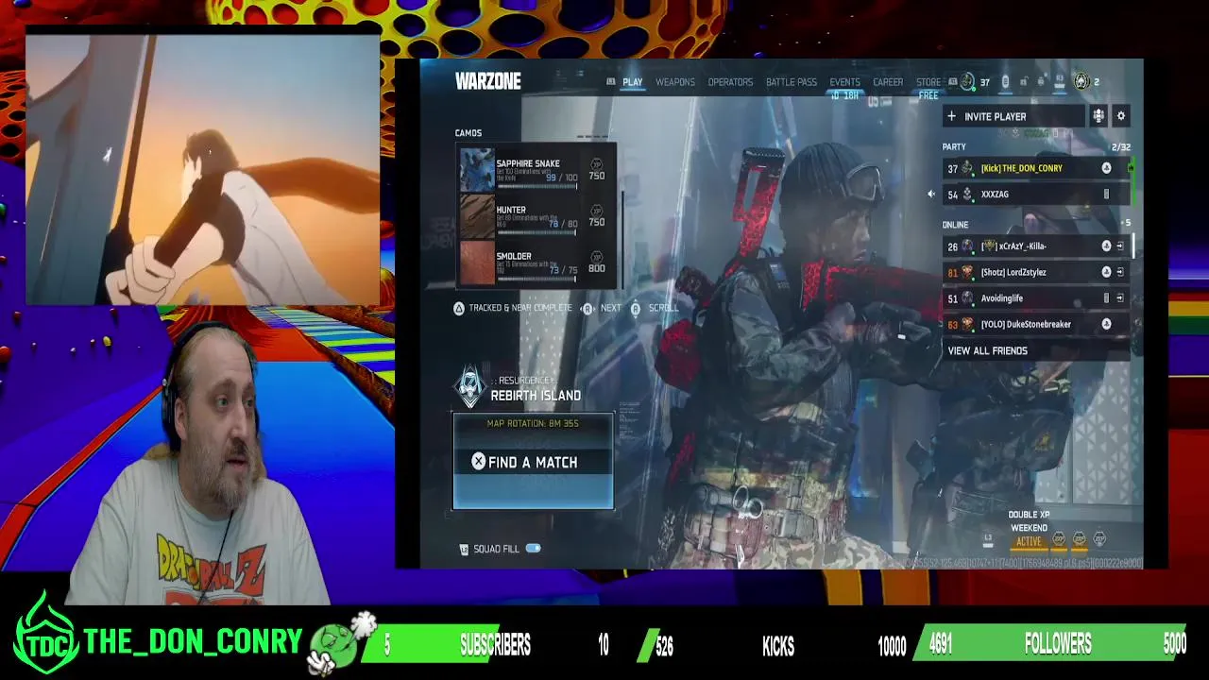Screen dimensions: 1209x680
Task: Click the CAMOS section heading
Action: 468,133
